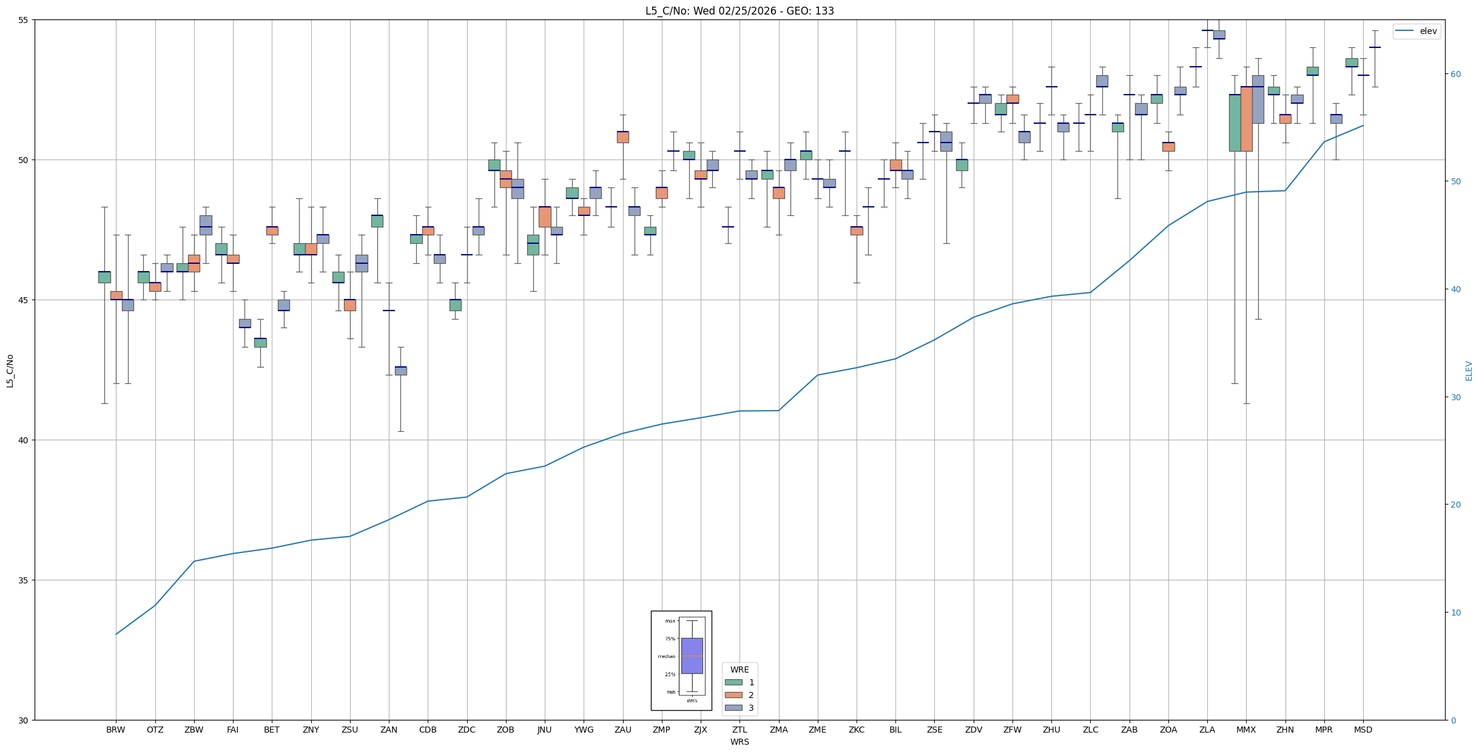Click the chart title L5_C/No GEO 133
The width and height of the screenshot is (1479, 752).
(x=739, y=11)
